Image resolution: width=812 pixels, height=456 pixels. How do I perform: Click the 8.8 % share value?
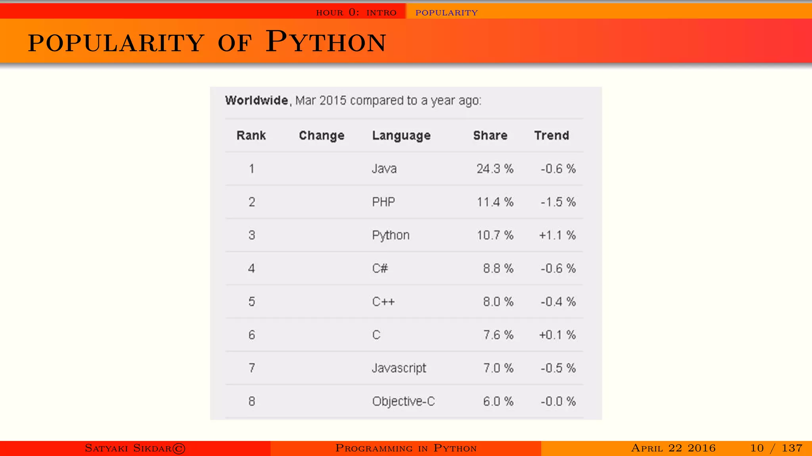pyautogui.click(x=498, y=268)
